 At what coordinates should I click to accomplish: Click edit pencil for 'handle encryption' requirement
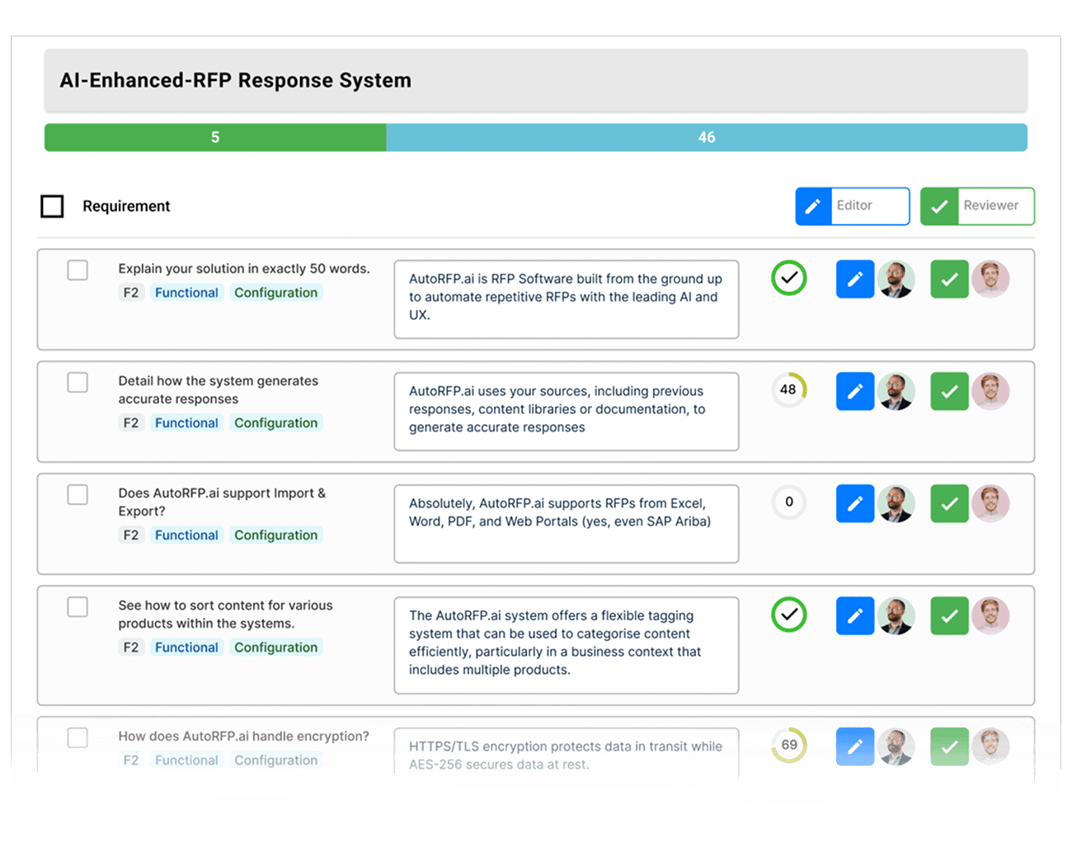(855, 747)
